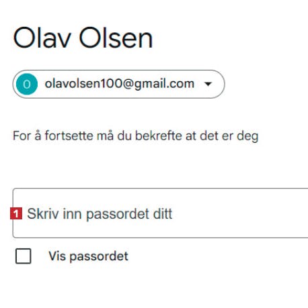Click the word passordet next to the checkbox
The height and width of the screenshot is (308, 308).
point(99,257)
